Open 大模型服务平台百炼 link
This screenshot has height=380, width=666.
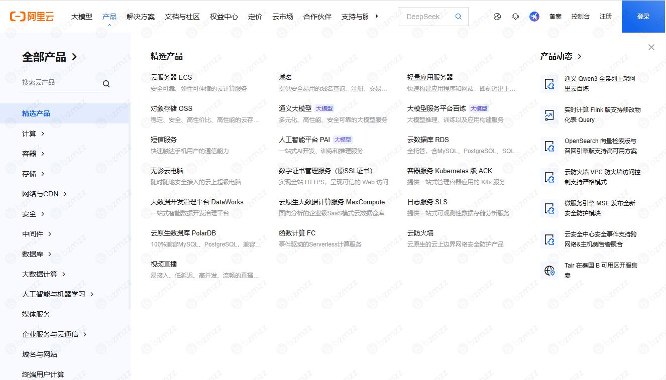click(437, 108)
